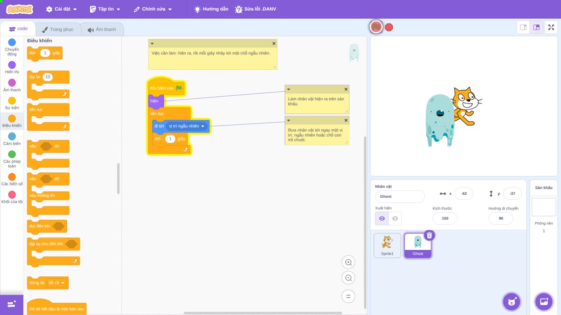Screen dimensions: 561x315
Task: Enter full screen stage mode
Action: (551, 27)
